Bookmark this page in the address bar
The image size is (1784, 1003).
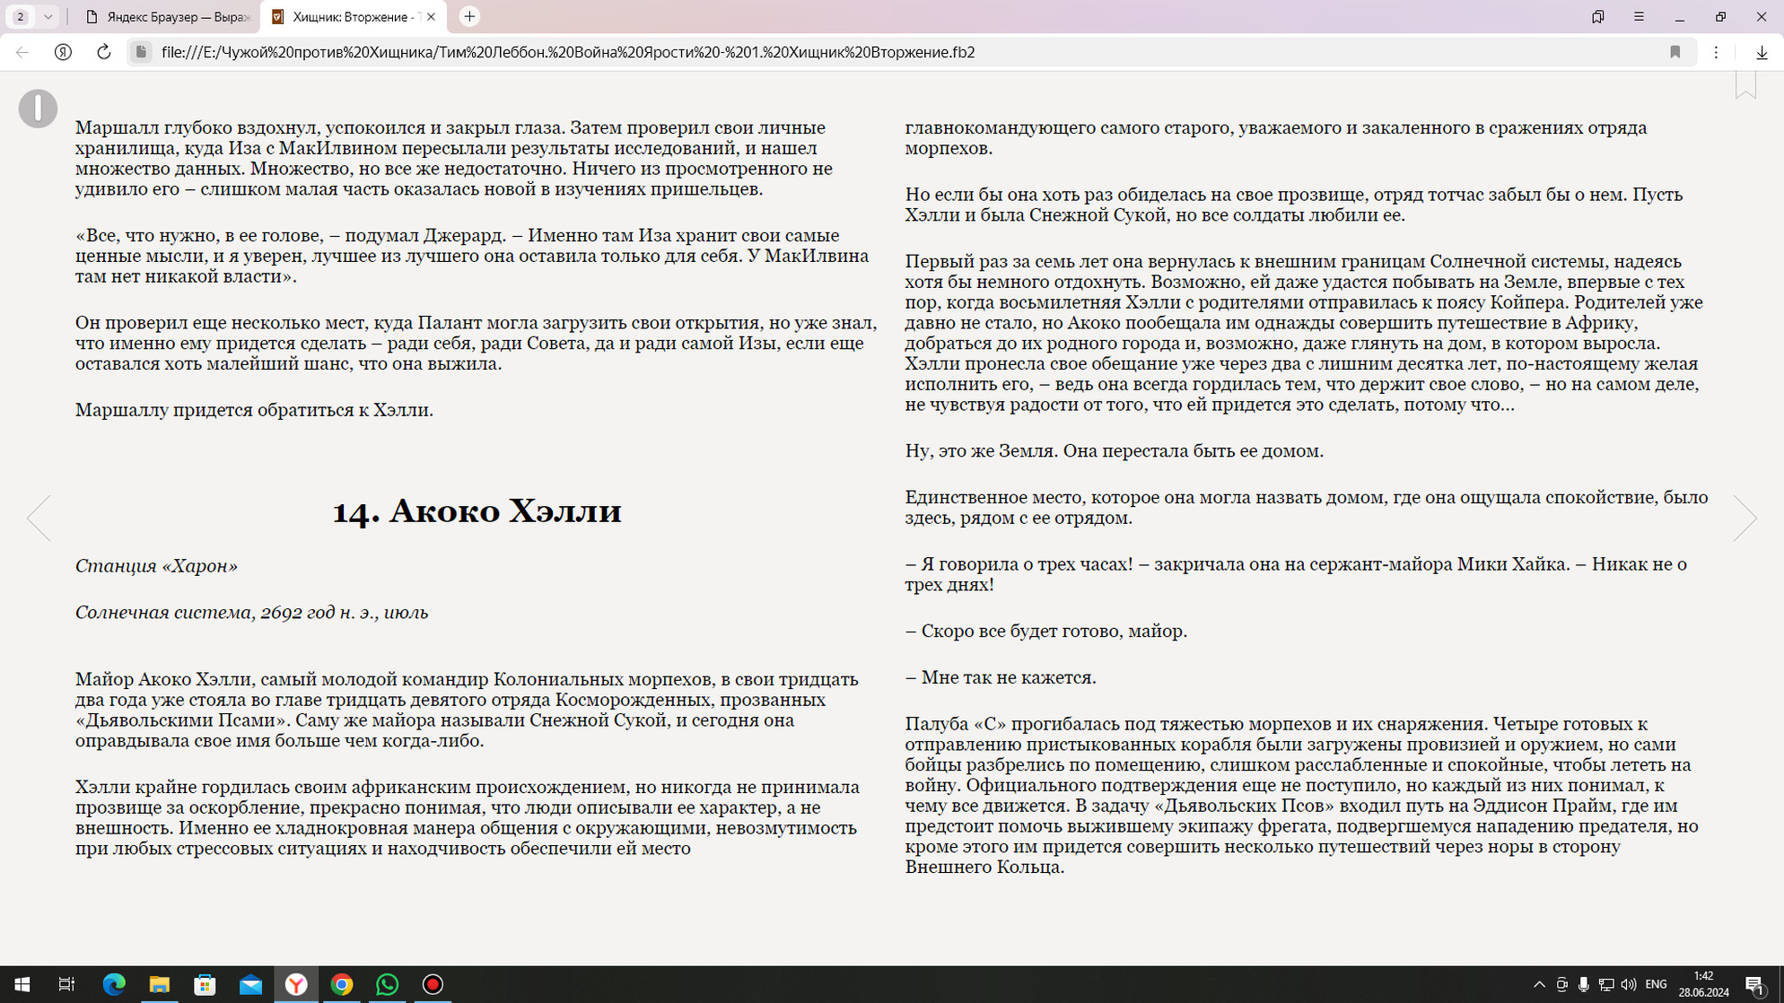(x=1675, y=52)
